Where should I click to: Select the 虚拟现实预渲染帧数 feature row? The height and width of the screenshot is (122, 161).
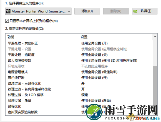79,112
